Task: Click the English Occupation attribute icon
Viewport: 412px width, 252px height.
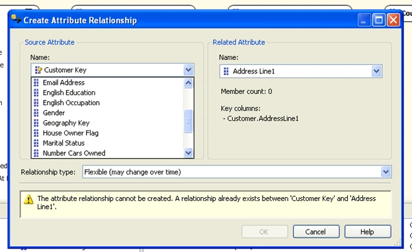Action: (36, 103)
